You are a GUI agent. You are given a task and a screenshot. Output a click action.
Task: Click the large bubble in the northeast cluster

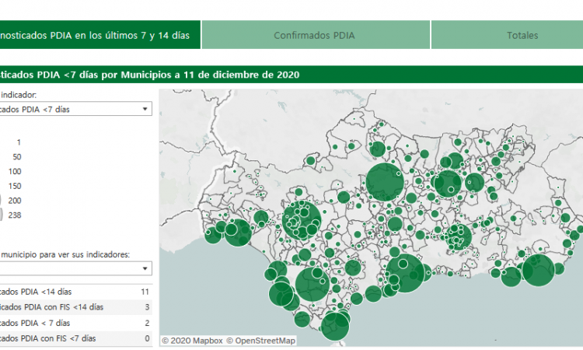click(448, 184)
